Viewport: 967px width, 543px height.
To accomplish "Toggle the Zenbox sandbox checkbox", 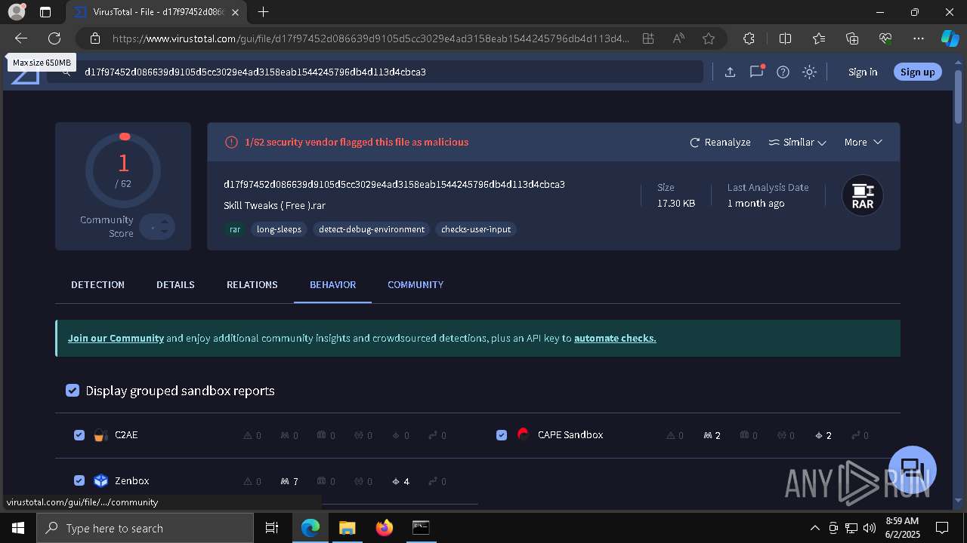I will click(x=79, y=480).
